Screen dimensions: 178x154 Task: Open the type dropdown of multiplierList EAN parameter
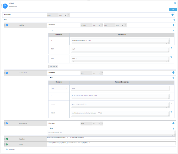[x=96, y=73]
